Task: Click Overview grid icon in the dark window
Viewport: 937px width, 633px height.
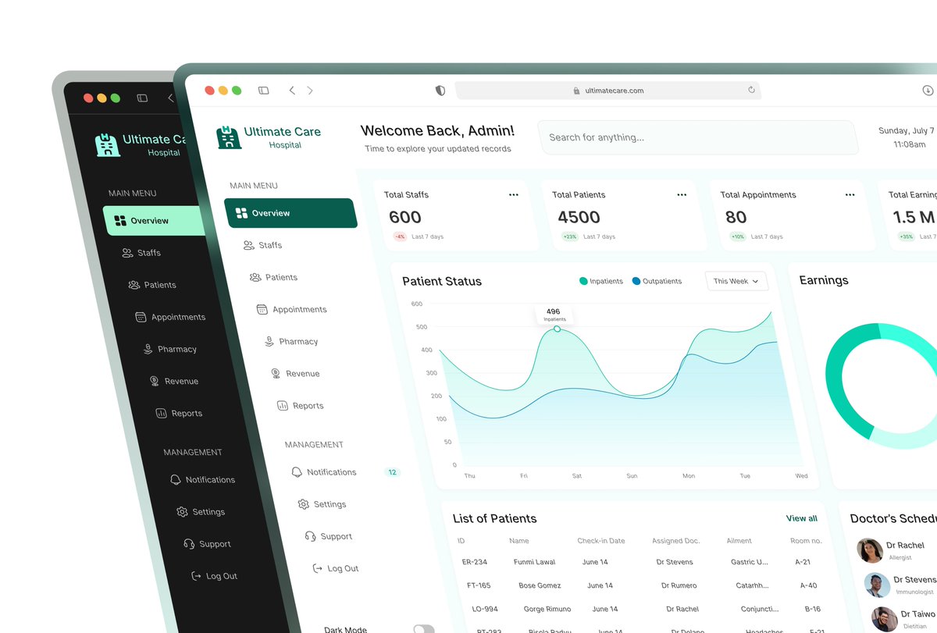Action: 119,221
